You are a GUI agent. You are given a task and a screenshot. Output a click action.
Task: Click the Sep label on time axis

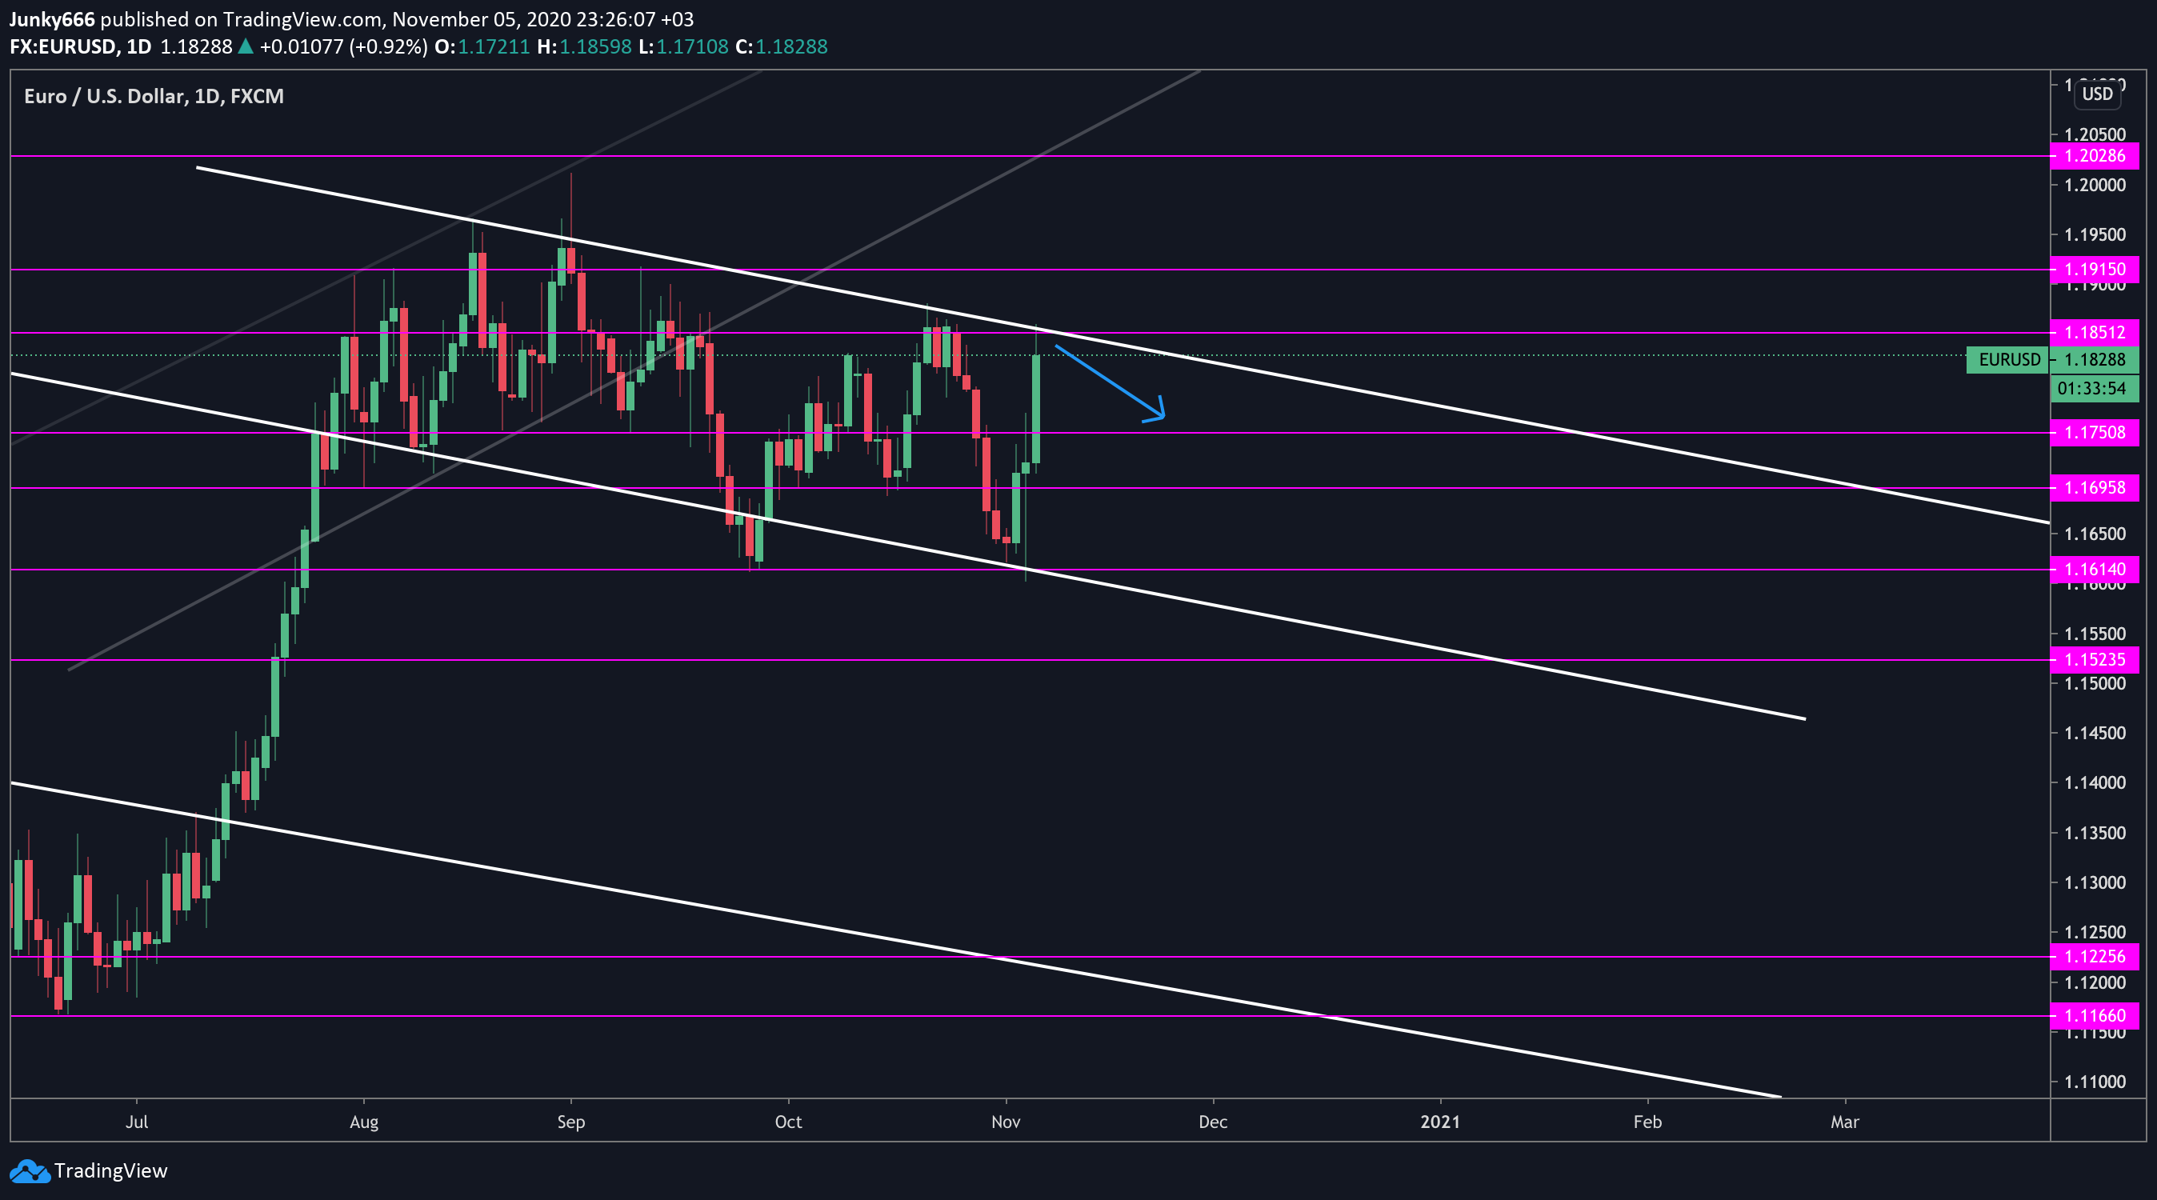click(571, 1122)
